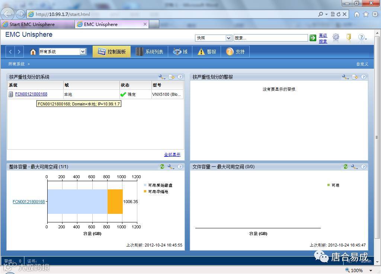Open help in alerts by severity panel

[364, 77]
